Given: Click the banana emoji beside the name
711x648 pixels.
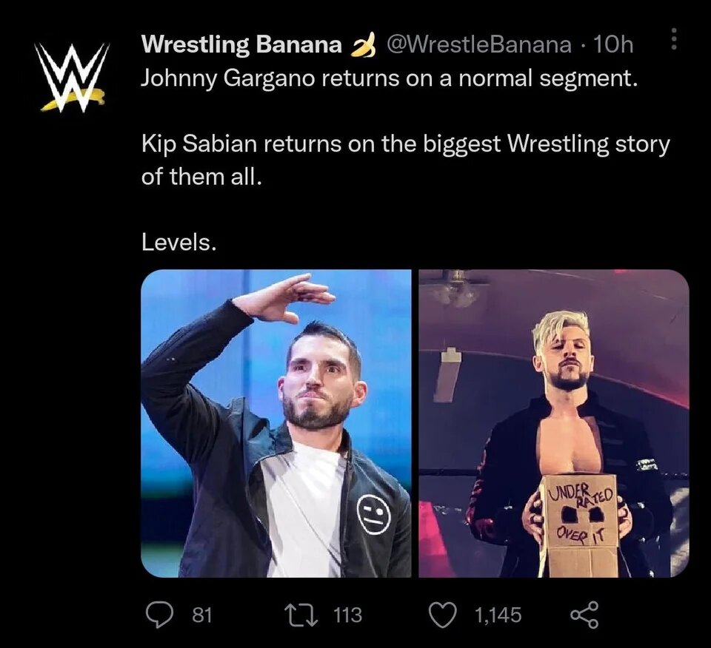Looking at the screenshot, I should pyautogui.click(x=362, y=46).
